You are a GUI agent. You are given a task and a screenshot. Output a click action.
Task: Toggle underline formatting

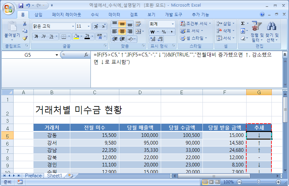tap(51, 36)
